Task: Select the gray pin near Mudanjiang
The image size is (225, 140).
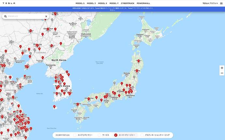Action: tap(73, 24)
